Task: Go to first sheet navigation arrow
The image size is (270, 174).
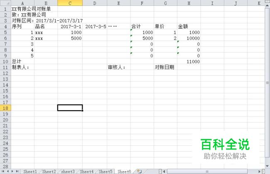Action: tap(3, 171)
